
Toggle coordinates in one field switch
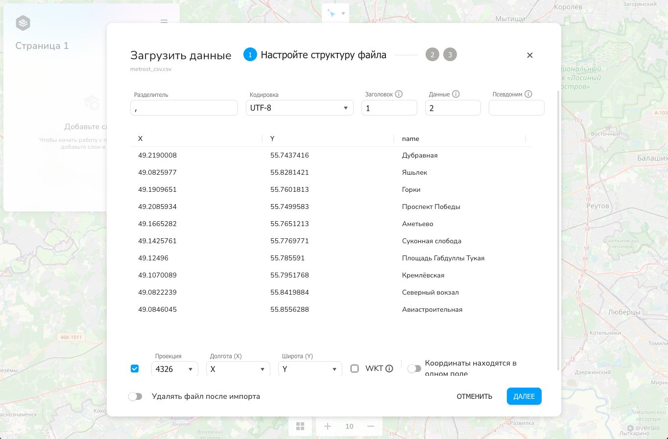414,369
